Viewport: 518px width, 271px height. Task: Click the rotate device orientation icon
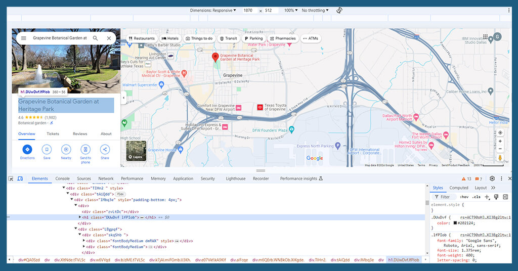tap(339, 10)
